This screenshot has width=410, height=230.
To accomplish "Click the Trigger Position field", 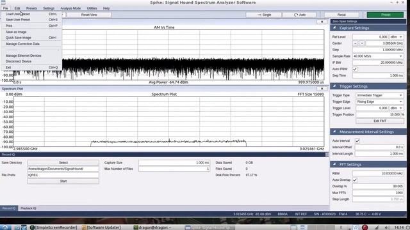I will click(379, 114).
